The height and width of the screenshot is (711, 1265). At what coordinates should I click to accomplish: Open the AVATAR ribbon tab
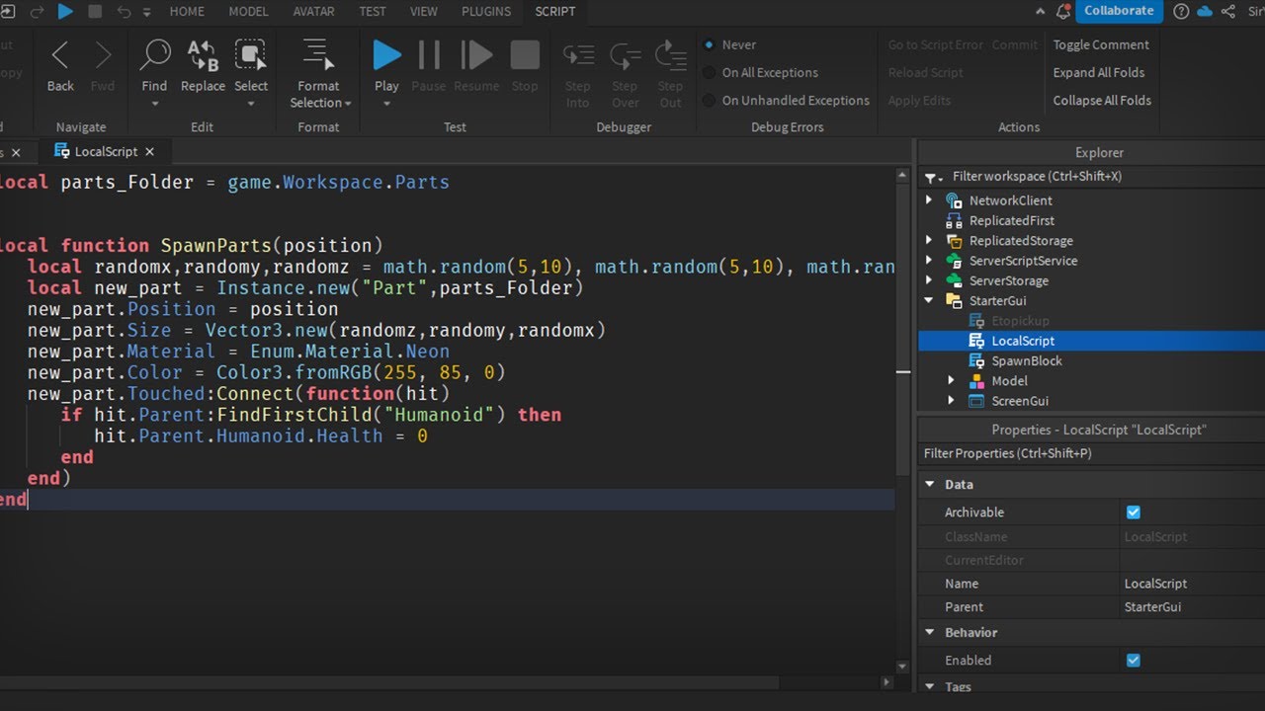313,12
